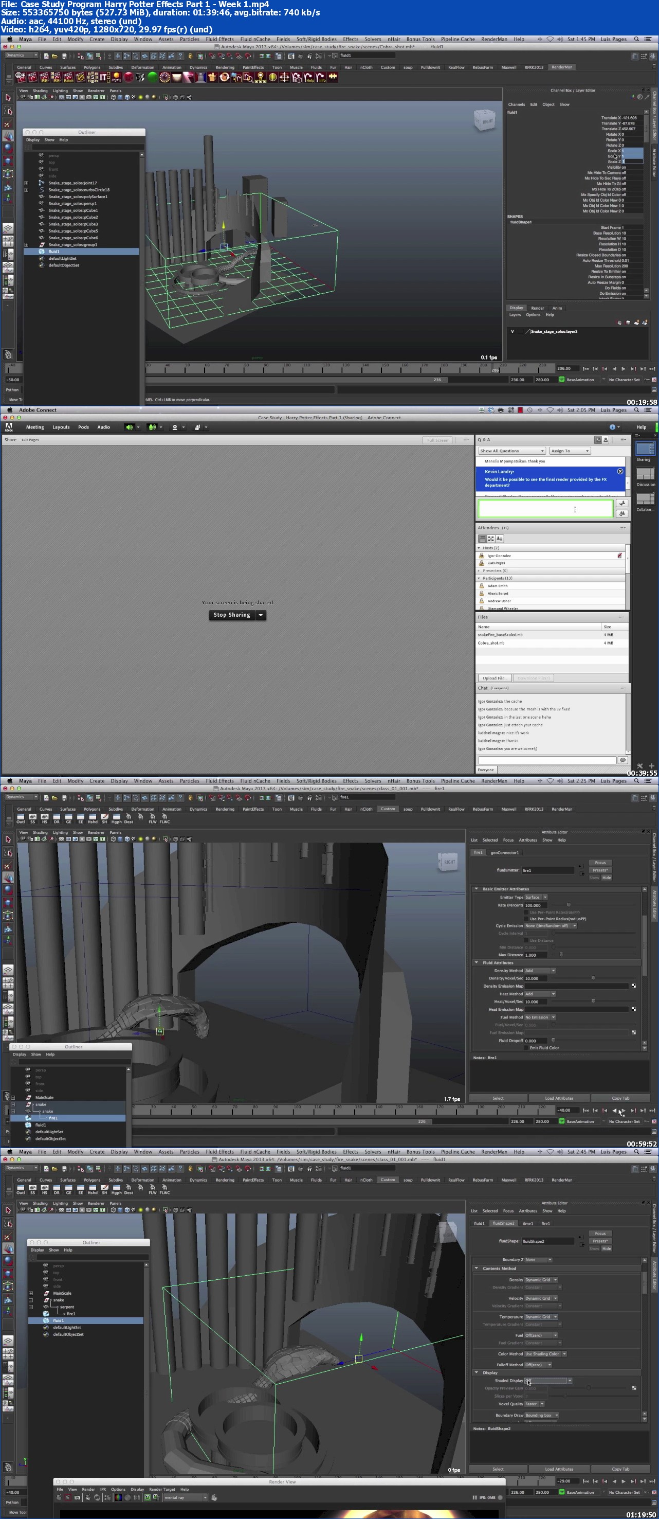Open the Show All Questions dropdown in Q&A
This screenshot has width=659, height=1519.
point(511,451)
